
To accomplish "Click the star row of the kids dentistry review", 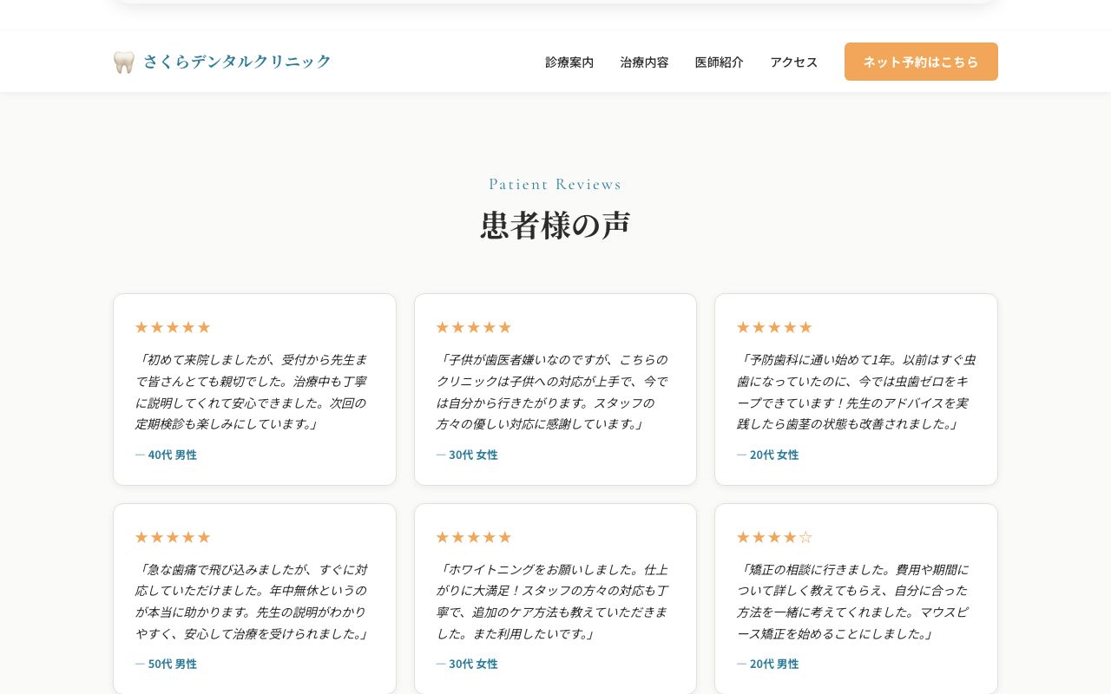I will 473,327.
